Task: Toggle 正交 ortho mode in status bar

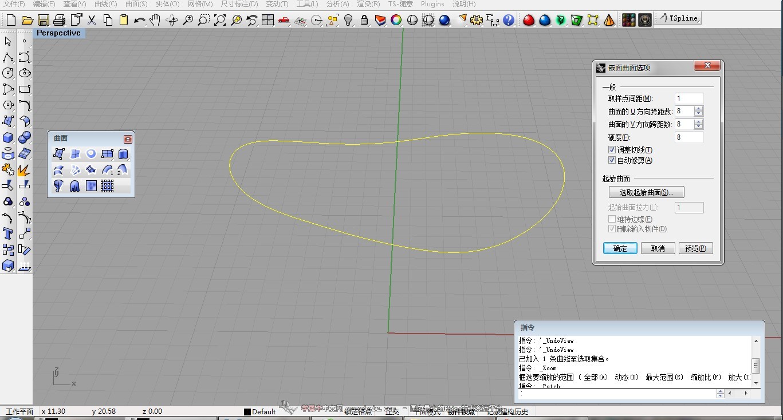Action: pyautogui.click(x=392, y=411)
